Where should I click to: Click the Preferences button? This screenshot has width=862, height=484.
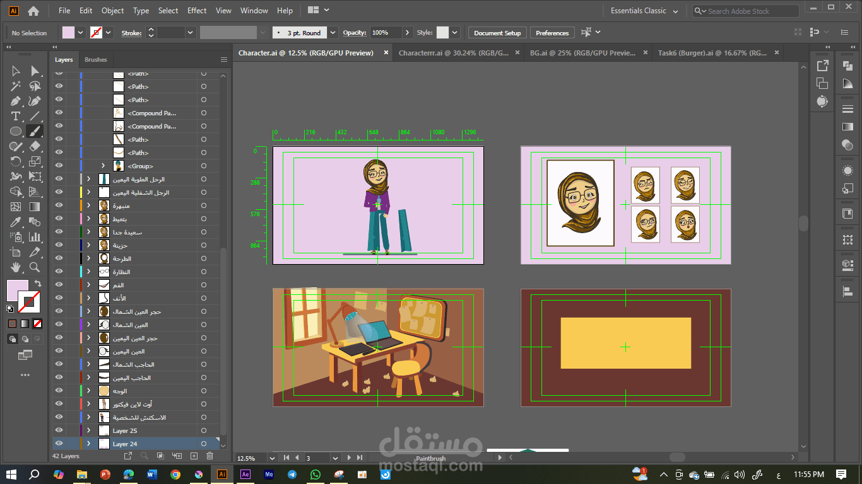[x=552, y=33]
